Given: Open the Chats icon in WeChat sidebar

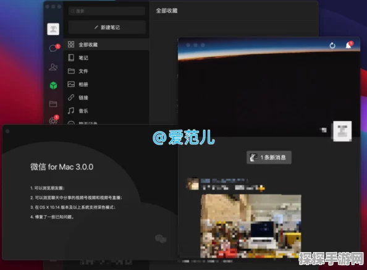Looking at the screenshot, I should pos(53,48).
